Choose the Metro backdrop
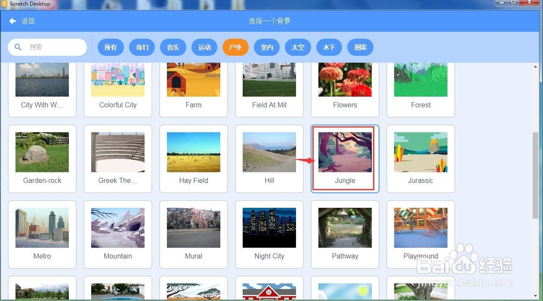Screen dimensions: 543x301 (x=42, y=234)
